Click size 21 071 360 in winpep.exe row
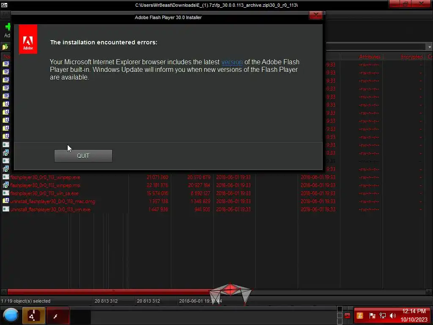The image size is (433, 325). pyautogui.click(x=157, y=177)
